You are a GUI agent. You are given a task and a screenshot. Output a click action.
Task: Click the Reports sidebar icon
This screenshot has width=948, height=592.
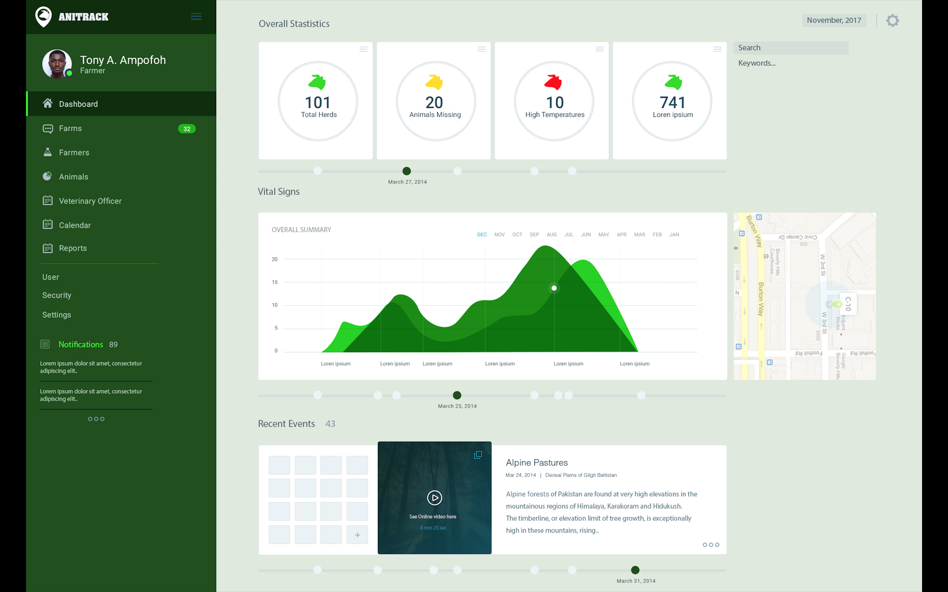tap(48, 248)
